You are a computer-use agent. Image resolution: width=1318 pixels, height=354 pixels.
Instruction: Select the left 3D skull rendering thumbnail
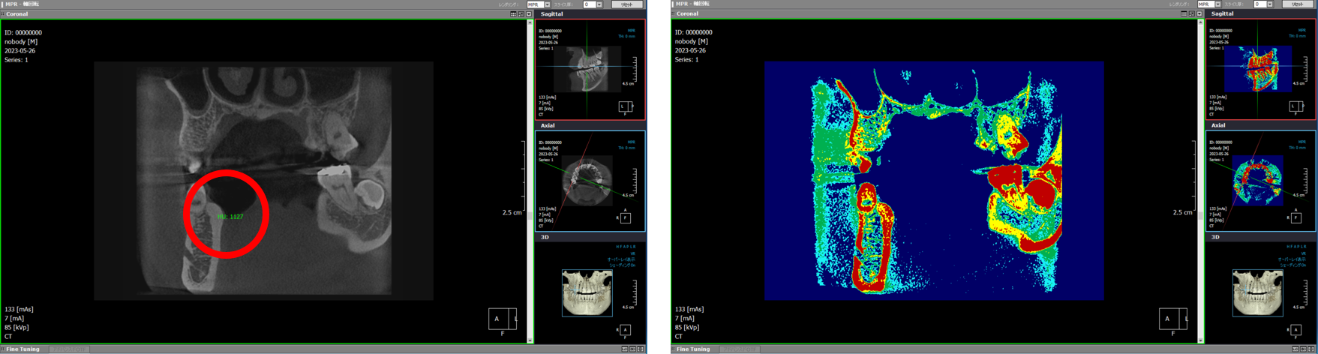pos(587,292)
